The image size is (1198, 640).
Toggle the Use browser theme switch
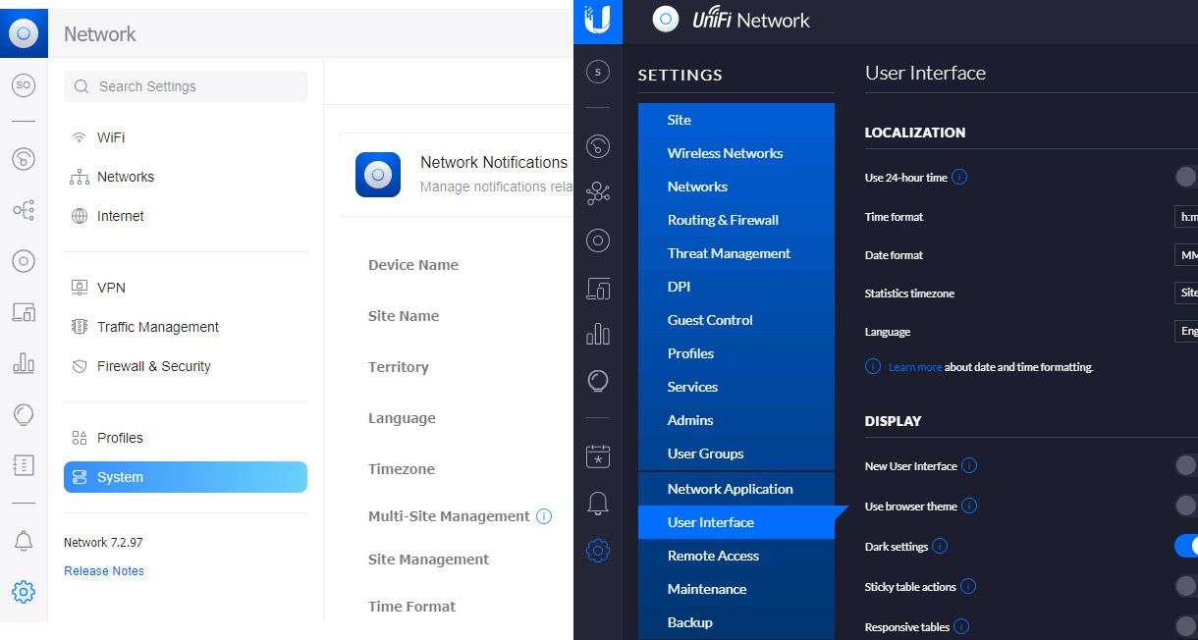1186,506
